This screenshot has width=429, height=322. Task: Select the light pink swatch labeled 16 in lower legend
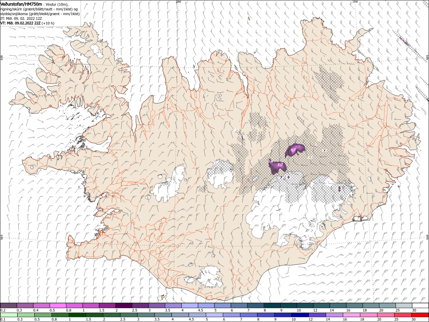point(352,315)
